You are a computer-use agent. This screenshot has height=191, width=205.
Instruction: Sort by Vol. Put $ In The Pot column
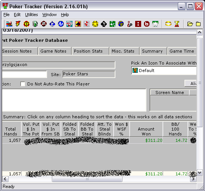point(31,129)
